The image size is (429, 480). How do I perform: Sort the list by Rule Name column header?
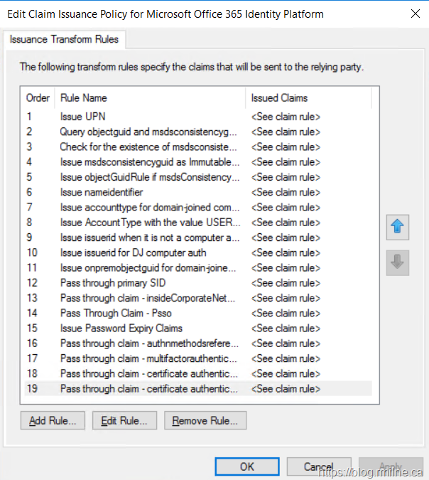(151, 97)
